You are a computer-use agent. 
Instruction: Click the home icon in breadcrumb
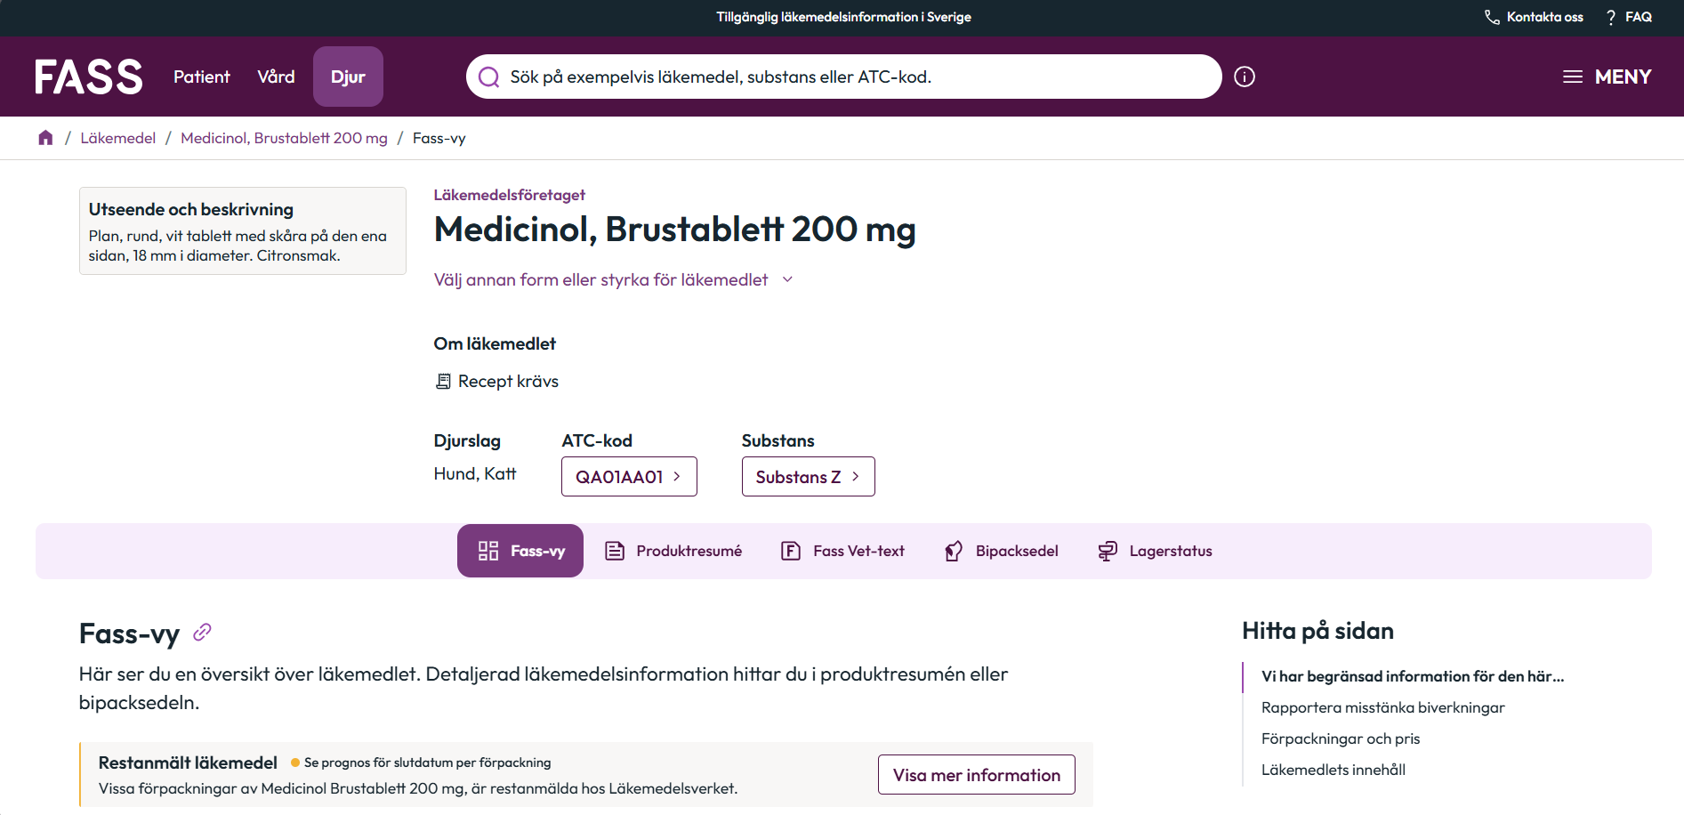[45, 138]
